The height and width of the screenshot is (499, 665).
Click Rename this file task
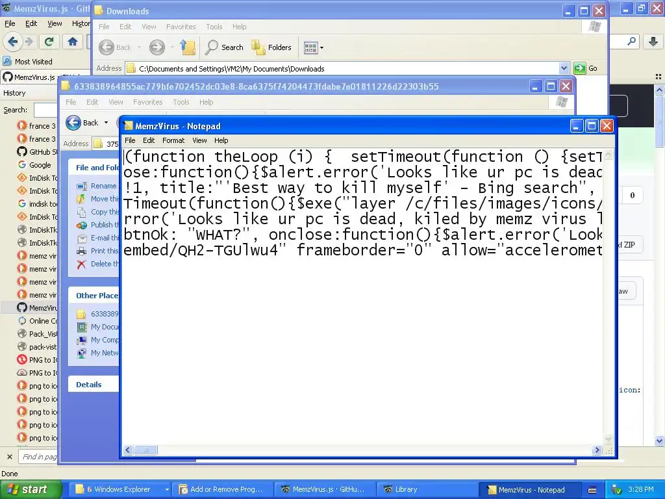[97, 186]
